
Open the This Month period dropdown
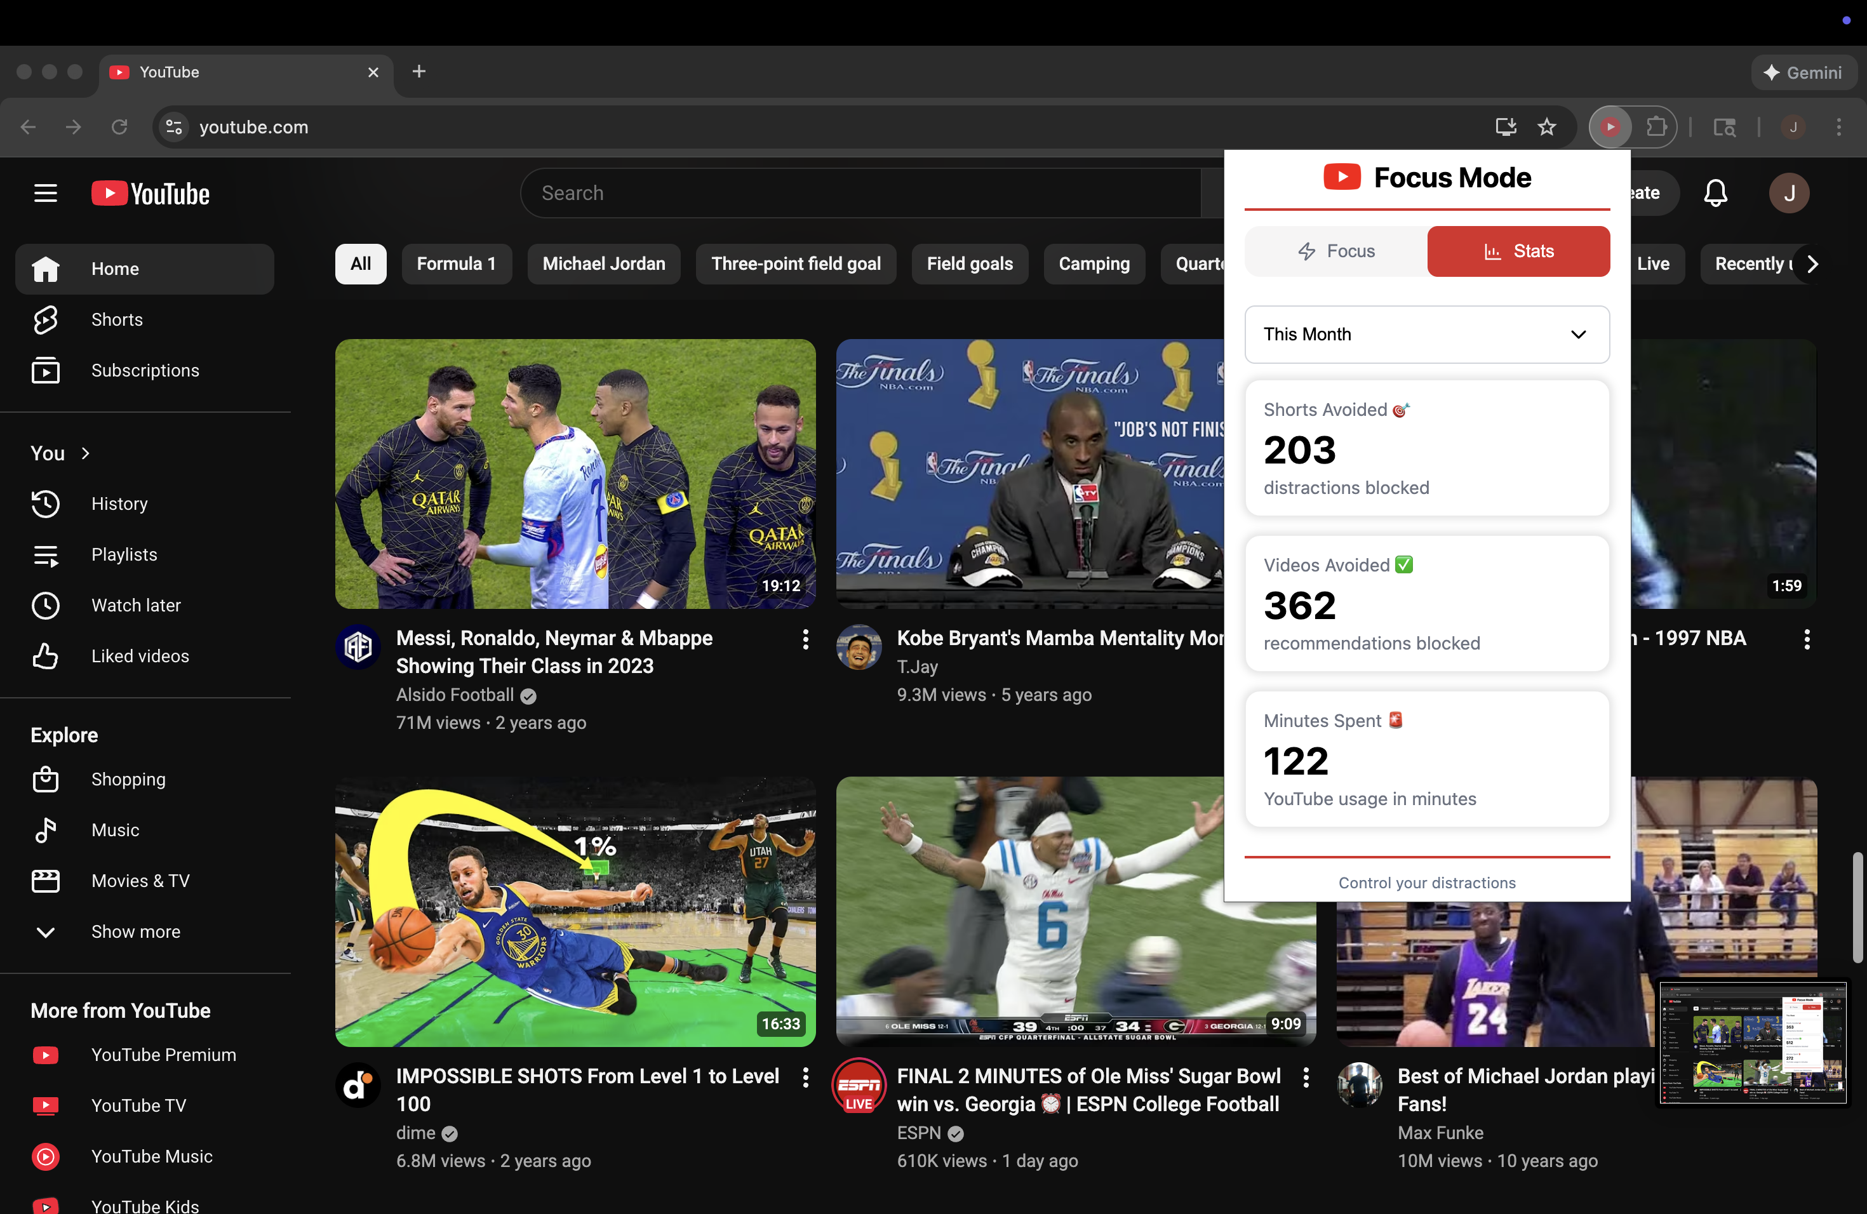(1426, 334)
